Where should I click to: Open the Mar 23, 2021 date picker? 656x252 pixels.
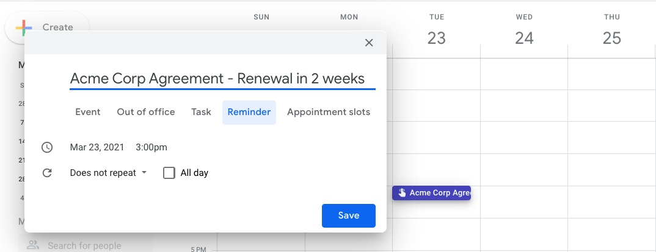(97, 147)
